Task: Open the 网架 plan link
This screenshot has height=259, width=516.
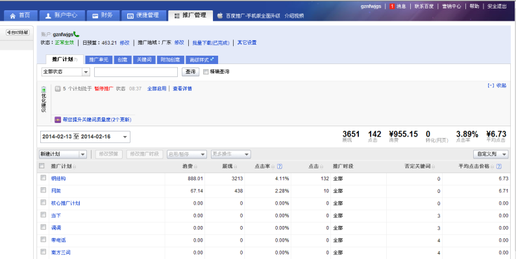Action: 55,191
